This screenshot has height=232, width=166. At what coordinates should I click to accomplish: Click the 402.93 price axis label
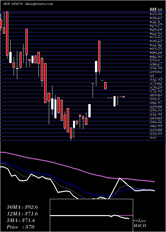[x=156, y=56]
